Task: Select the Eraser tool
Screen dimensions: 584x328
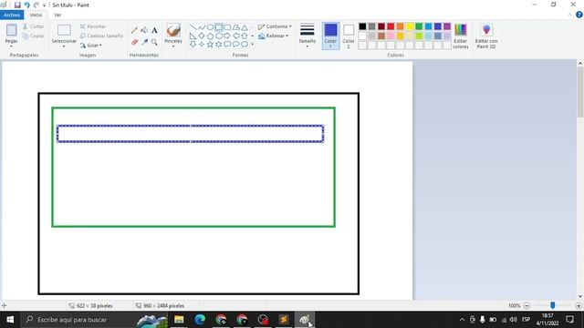Action: [x=134, y=42]
